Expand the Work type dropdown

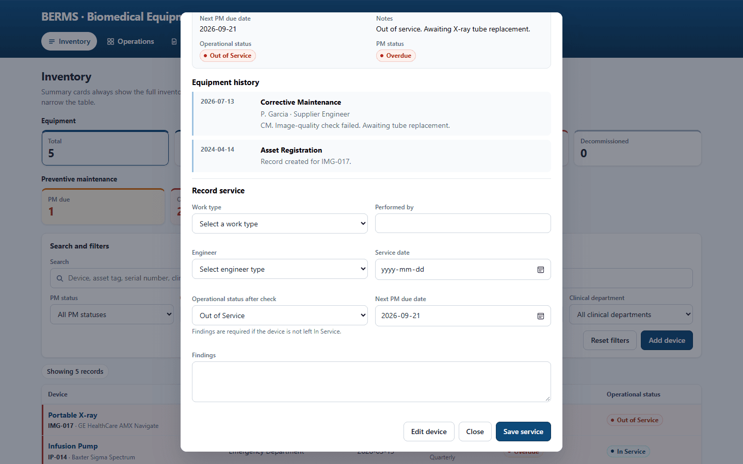tap(280, 224)
